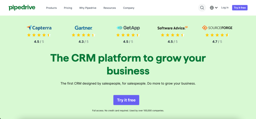This screenshot has height=119, width=256.
Task: Open the Products menu
Action: click(x=52, y=8)
